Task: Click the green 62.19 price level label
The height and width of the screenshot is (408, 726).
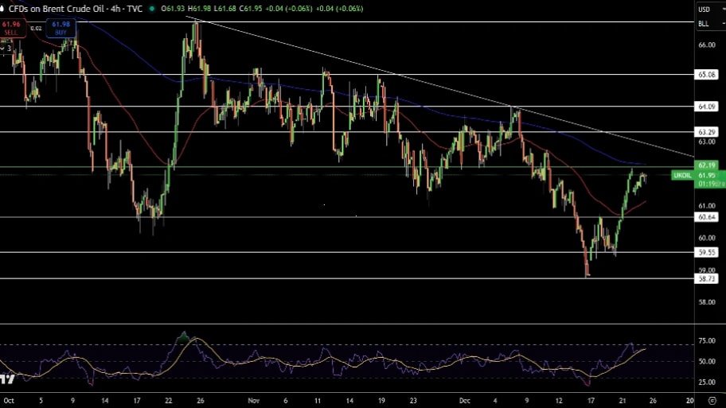Action: click(707, 165)
